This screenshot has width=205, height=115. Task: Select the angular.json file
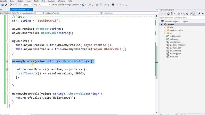point(175,42)
